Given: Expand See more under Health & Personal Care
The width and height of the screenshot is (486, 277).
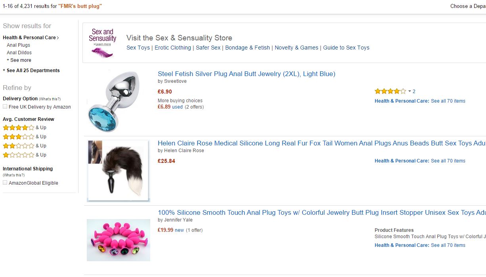Looking at the screenshot, I should click(x=19, y=60).
